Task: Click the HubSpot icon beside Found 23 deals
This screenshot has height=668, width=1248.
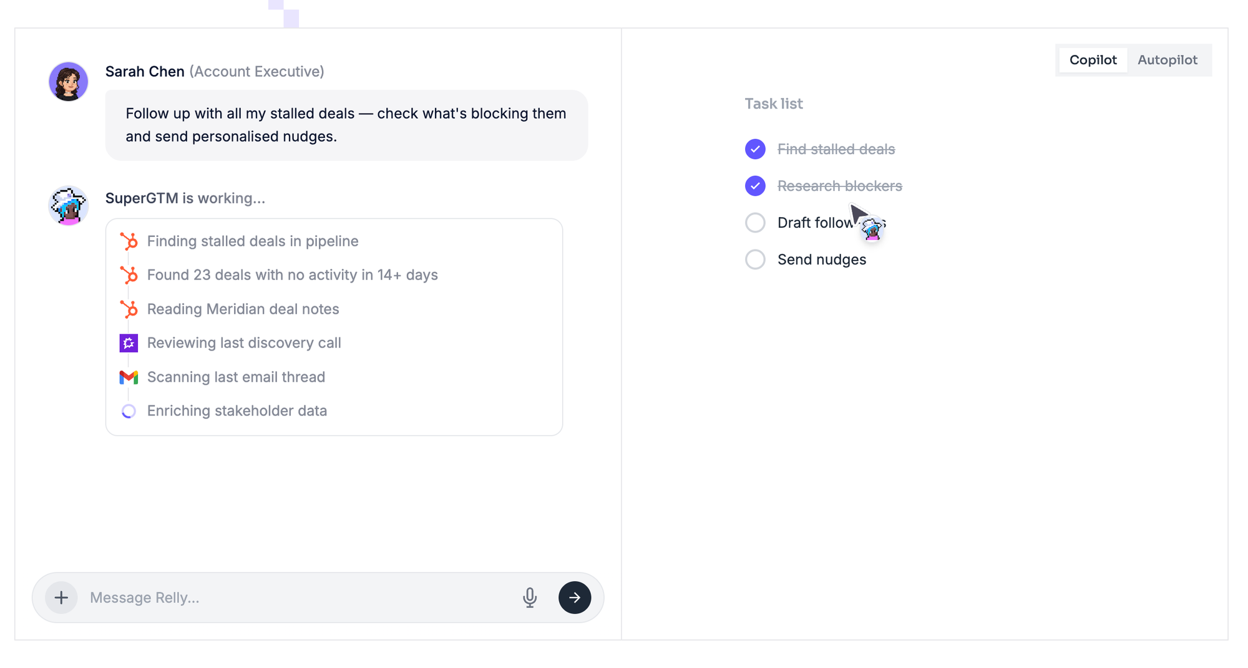Action: (x=129, y=275)
